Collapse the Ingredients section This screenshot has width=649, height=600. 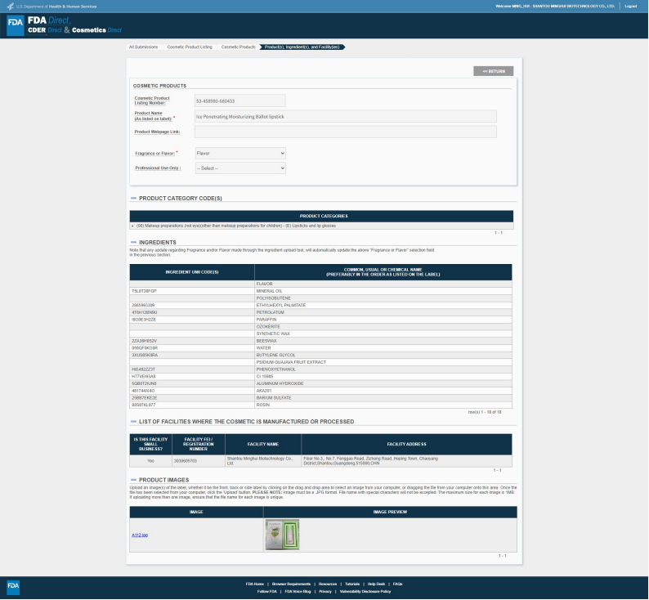click(x=133, y=243)
